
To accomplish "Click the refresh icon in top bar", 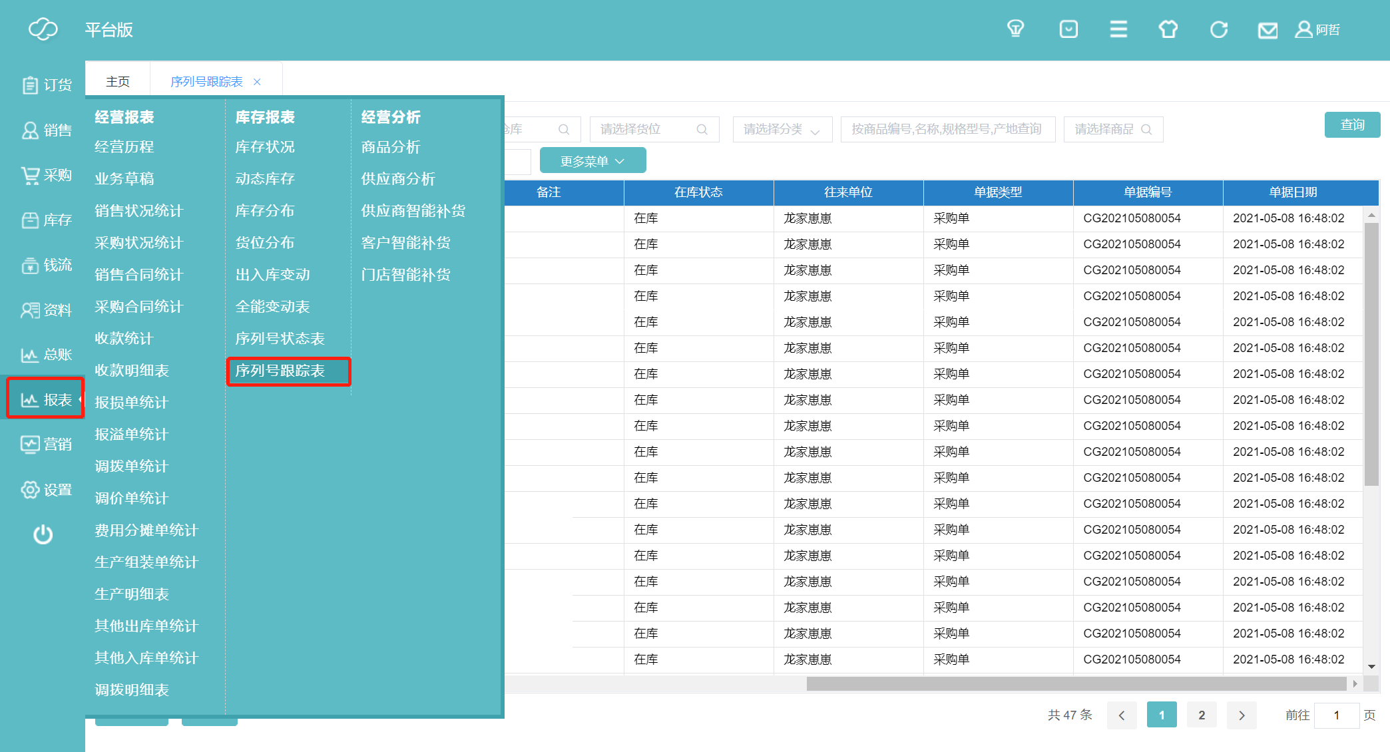I will 1219,29.
